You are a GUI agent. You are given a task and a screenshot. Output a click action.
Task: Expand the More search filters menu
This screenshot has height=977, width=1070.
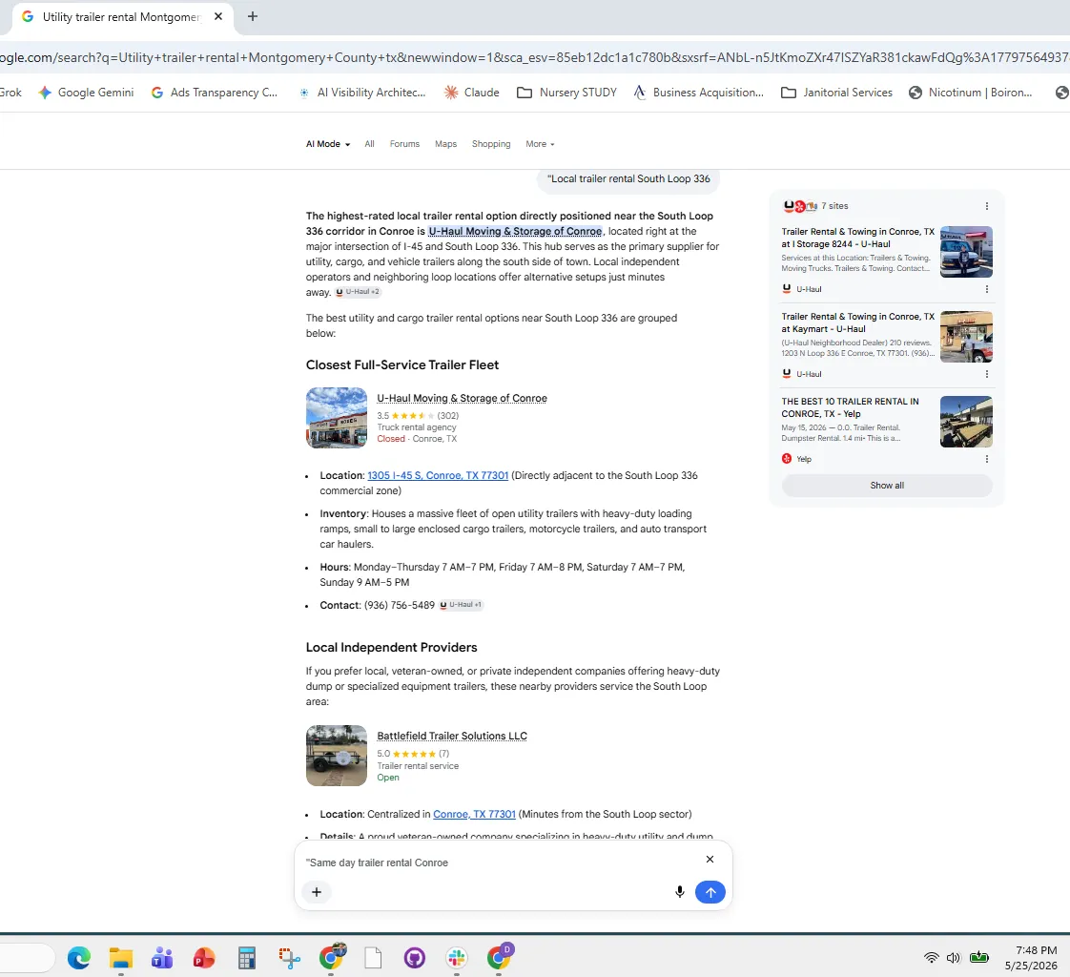click(x=540, y=144)
